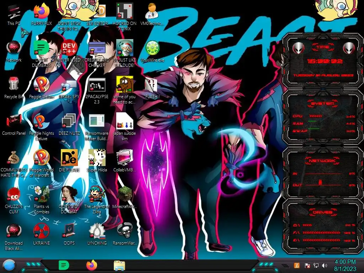Viewport: 364px width, 273px height.
Task: Open the OOPS laptop icon
Action: click(x=69, y=235)
